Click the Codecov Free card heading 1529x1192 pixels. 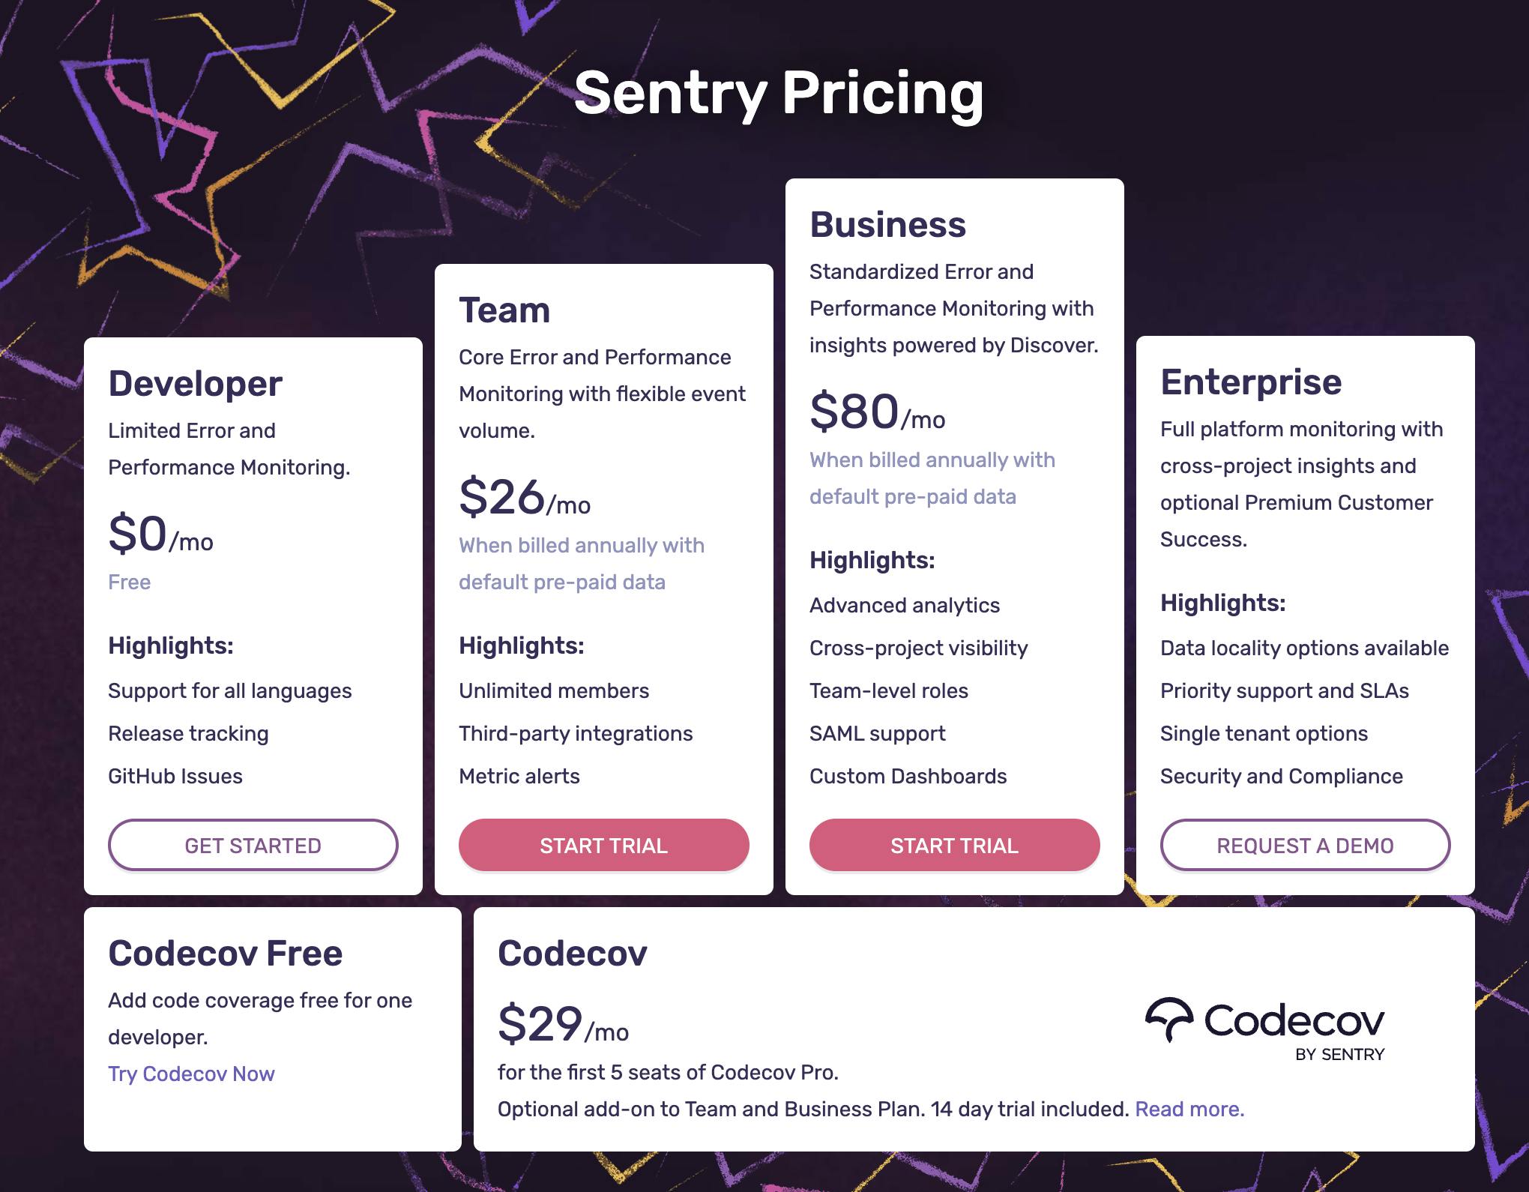[225, 953]
